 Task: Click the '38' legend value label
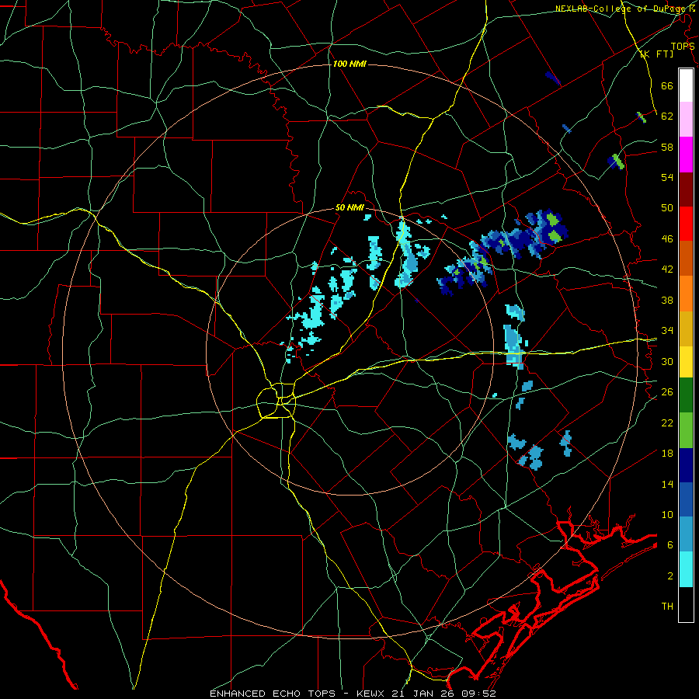tap(667, 300)
